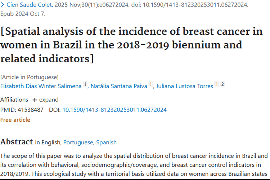The width and height of the screenshot is (270, 180).
Task: Switch abstract to Portuguese
Action: 78,142
